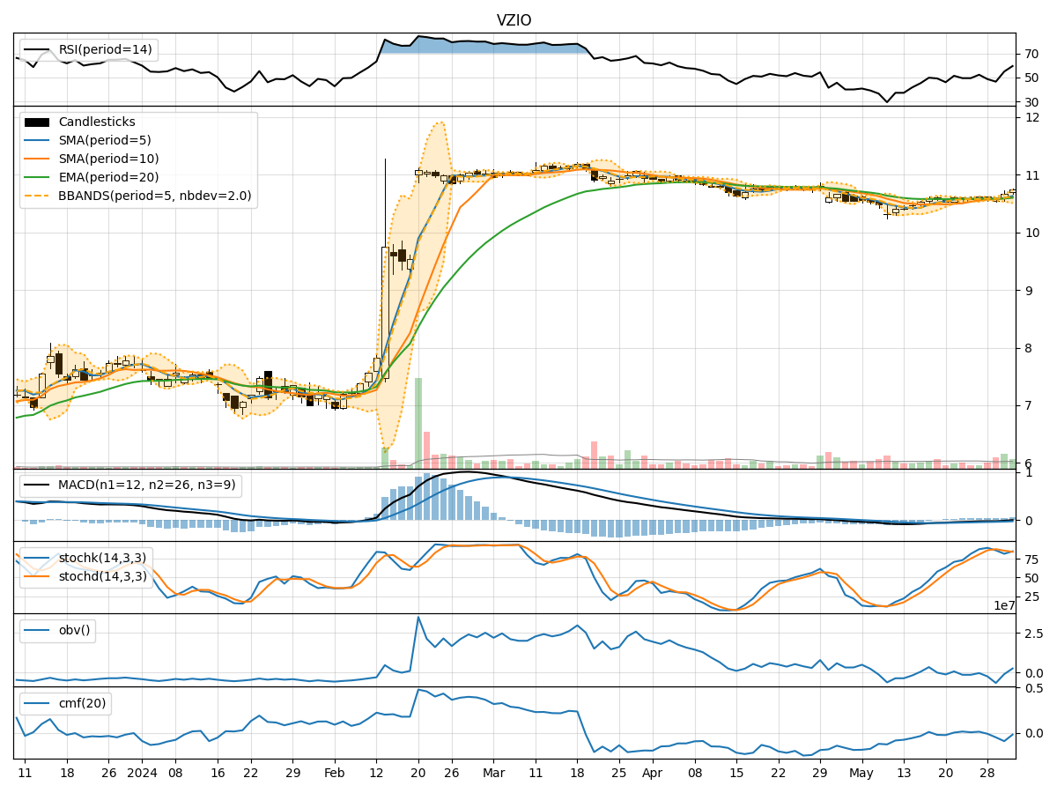Toggle the stochd(14,3,3) legend entry
Screen dimensions: 1057x793
click(x=37, y=578)
